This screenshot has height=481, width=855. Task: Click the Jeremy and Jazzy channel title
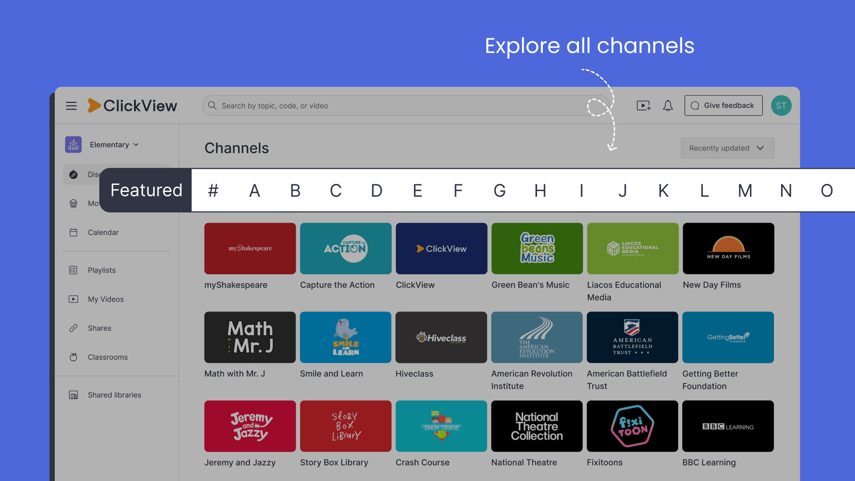[240, 462]
